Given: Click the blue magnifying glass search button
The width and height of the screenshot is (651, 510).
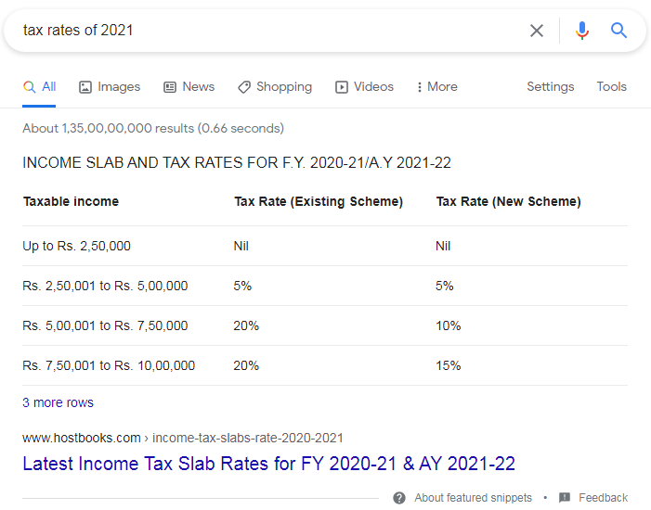Looking at the screenshot, I should 619,31.
